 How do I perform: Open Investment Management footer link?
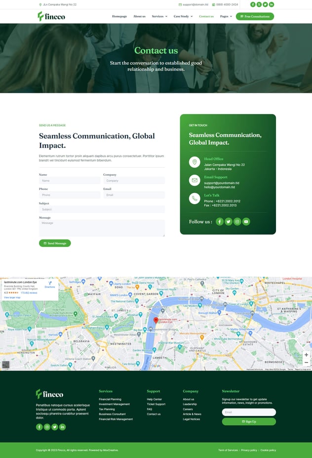tap(115, 404)
